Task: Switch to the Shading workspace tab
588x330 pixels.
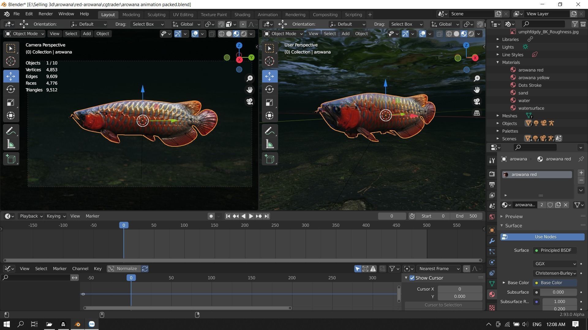Action: [x=242, y=15]
